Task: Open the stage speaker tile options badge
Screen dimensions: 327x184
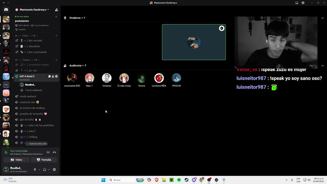Action: click(x=221, y=28)
